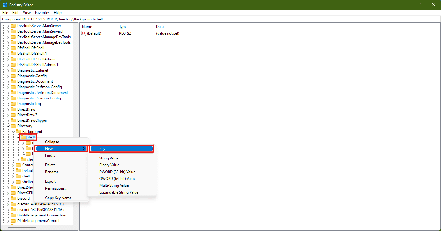Click the Registry Editor icon in the title bar
The height and width of the screenshot is (231, 441).
coord(5,5)
